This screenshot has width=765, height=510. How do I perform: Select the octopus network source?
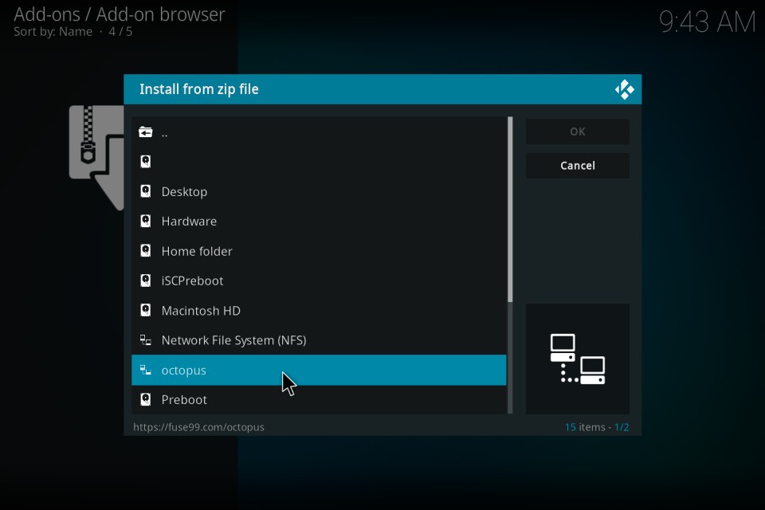pyautogui.click(x=319, y=370)
